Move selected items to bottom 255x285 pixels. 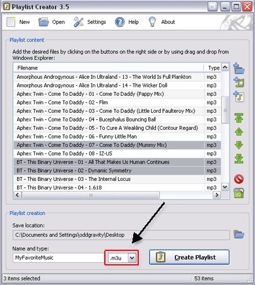(239, 159)
